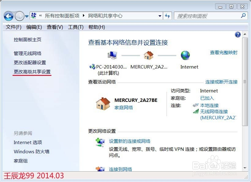Open Windows 防火墙 in sidebar

32,151
